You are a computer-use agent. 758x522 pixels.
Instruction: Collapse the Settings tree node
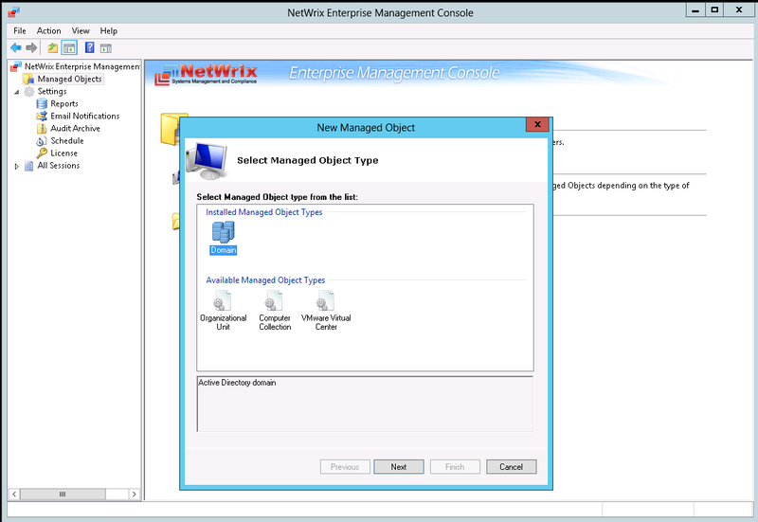17,92
